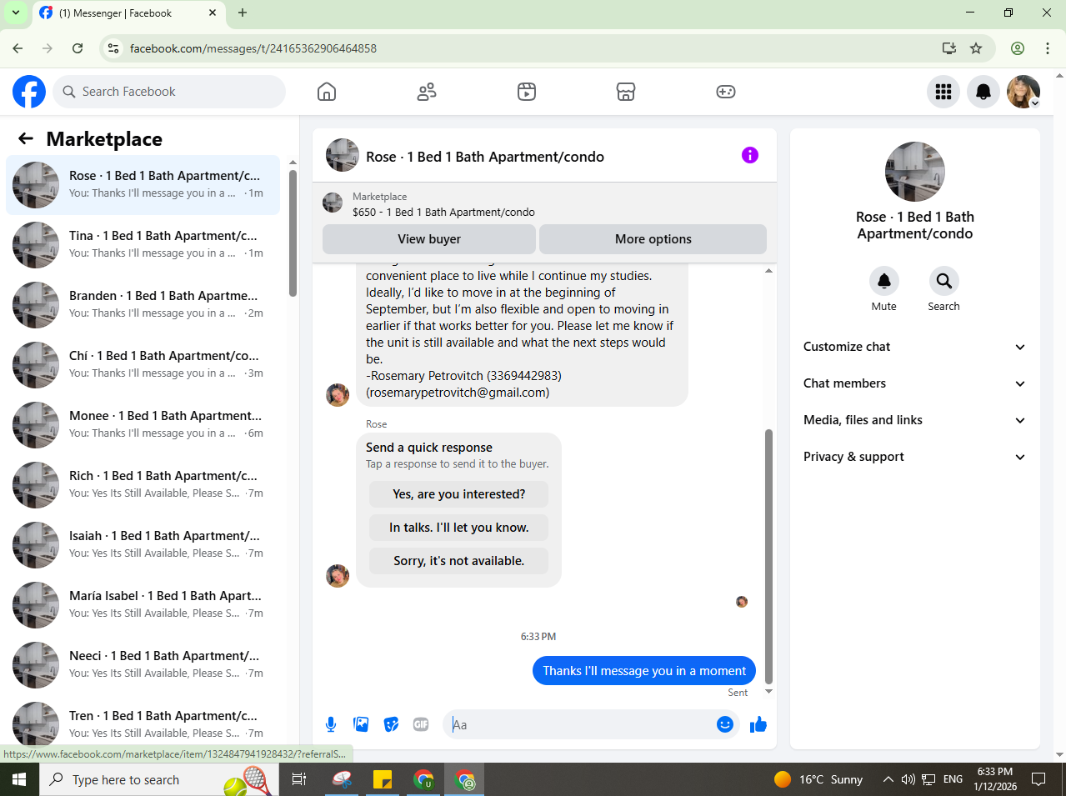This screenshot has width=1066, height=796.
Task: Click the "Thanks I'll message you in a moment" bubble
Action: tap(644, 670)
